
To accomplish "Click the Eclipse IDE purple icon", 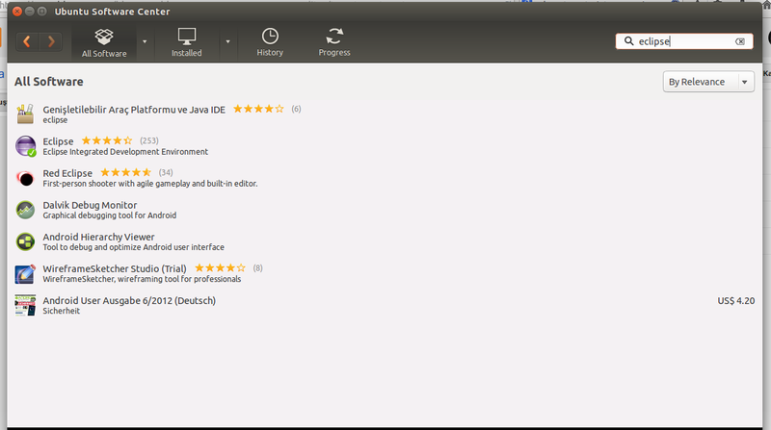I will 25,146.
